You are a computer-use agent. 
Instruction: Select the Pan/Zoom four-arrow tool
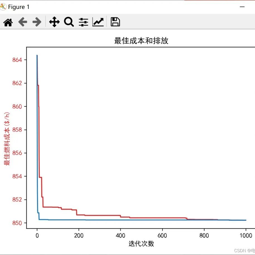point(54,21)
